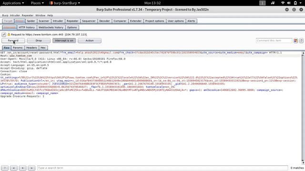Click the Wi-Fi network icon in top panel

283,3
